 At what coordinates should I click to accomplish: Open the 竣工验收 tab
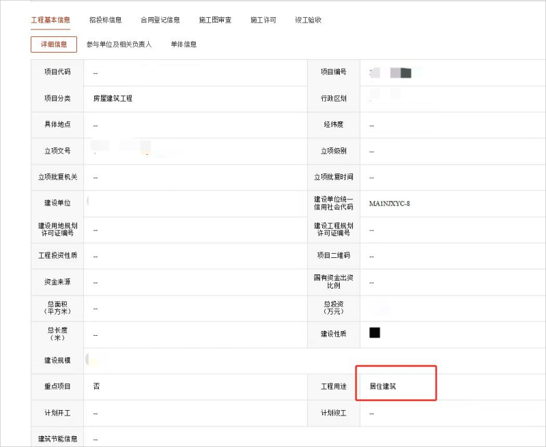[x=308, y=20]
